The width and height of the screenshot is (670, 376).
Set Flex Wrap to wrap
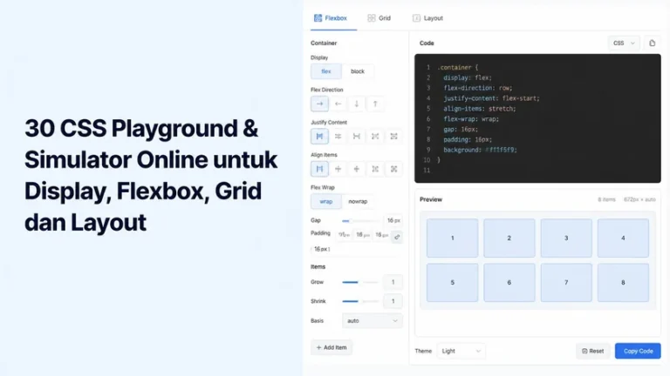click(326, 201)
